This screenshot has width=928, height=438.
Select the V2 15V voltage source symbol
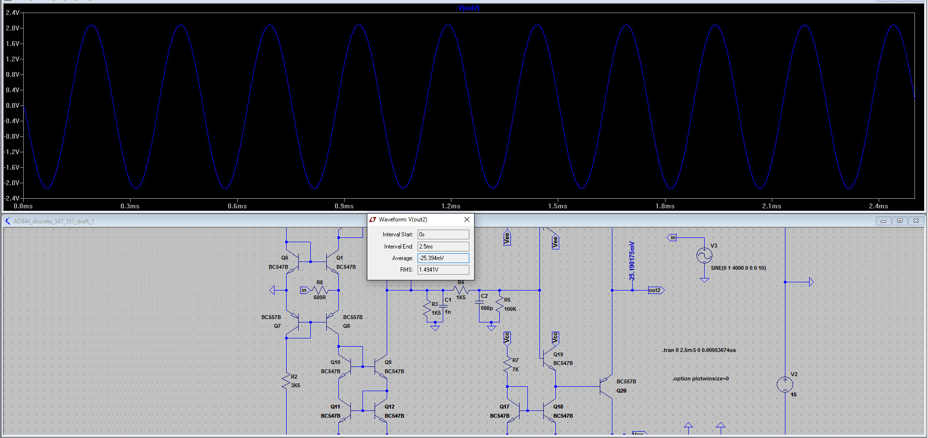pos(785,385)
